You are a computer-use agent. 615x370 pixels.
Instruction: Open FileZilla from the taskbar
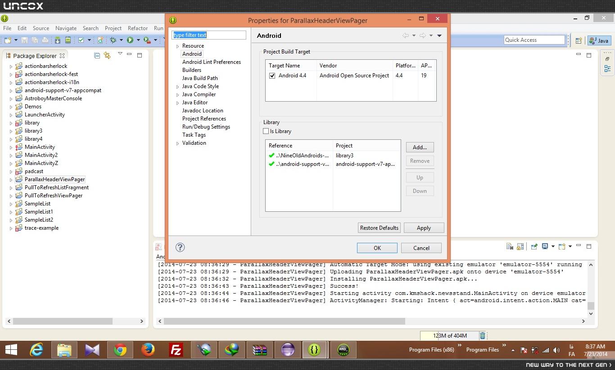pyautogui.click(x=176, y=350)
